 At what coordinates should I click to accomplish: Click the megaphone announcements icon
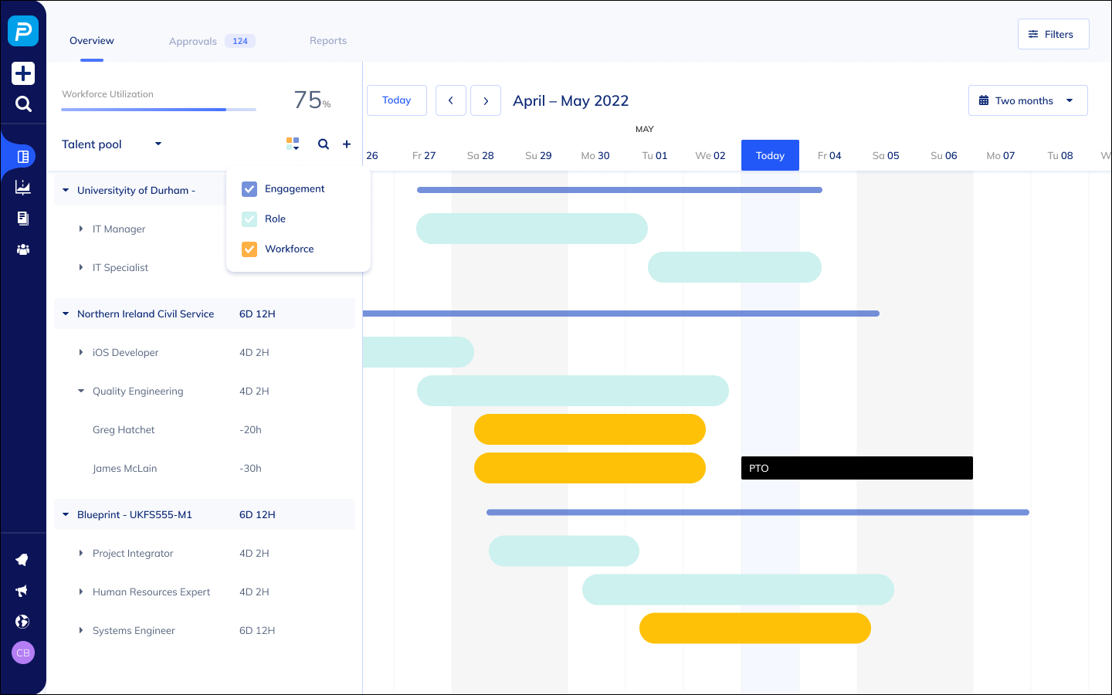click(22, 591)
